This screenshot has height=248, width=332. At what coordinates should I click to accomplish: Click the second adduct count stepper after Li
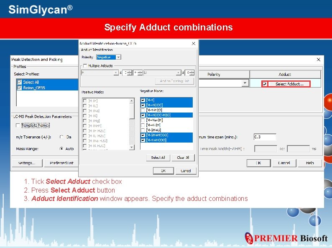point(192,73)
